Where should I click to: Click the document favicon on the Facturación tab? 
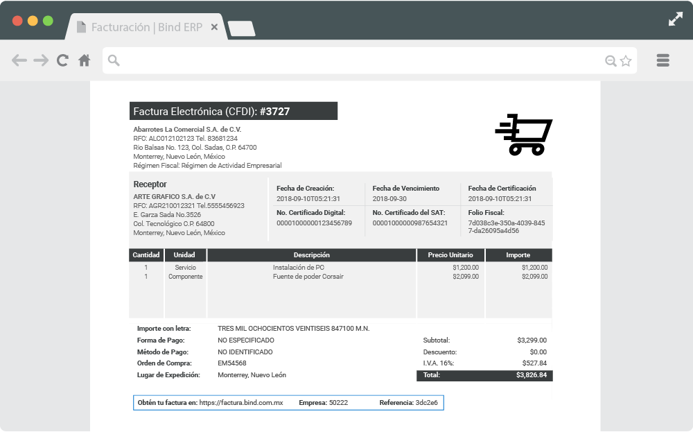tap(80, 27)
